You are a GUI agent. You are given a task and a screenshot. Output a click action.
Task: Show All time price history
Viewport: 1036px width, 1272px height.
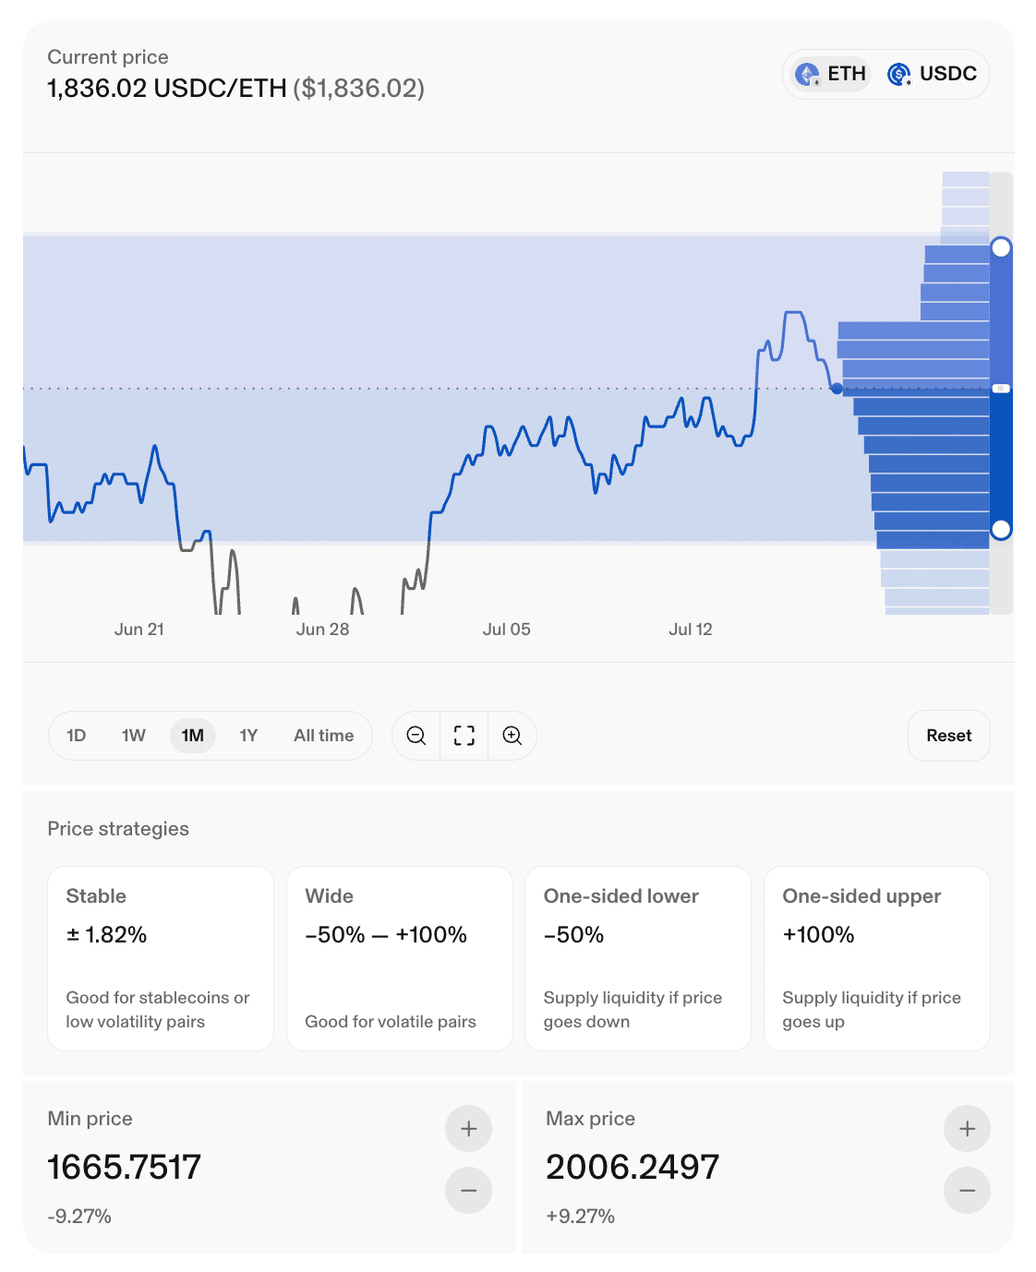pos(324,736)
